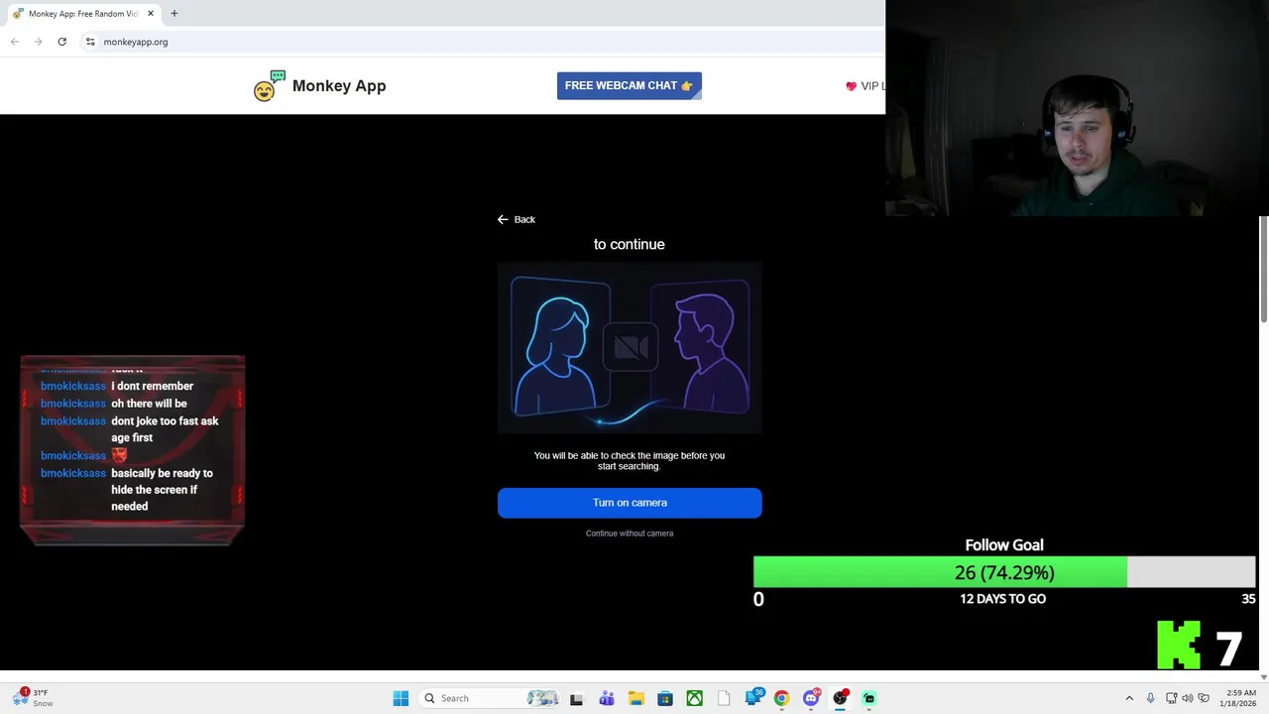Click the browser forward arrow

tap(39, 42)
